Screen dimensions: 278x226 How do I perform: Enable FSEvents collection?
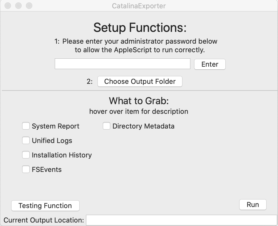pos(26,169)
